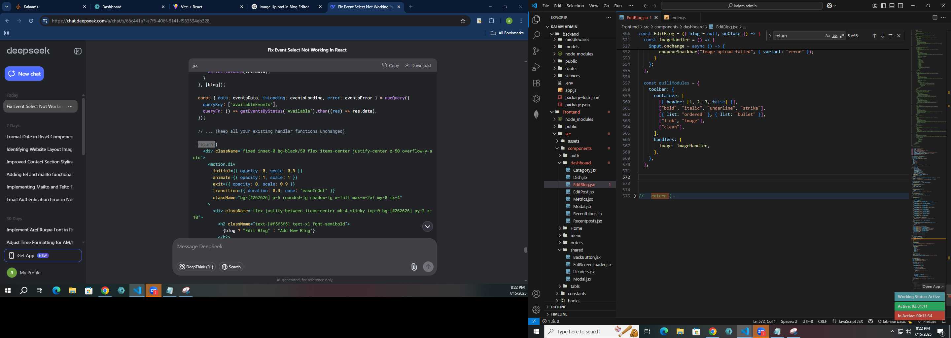The image size is (951, 338).
Task: Toggle Match Case in find widget
Action: 827,36
